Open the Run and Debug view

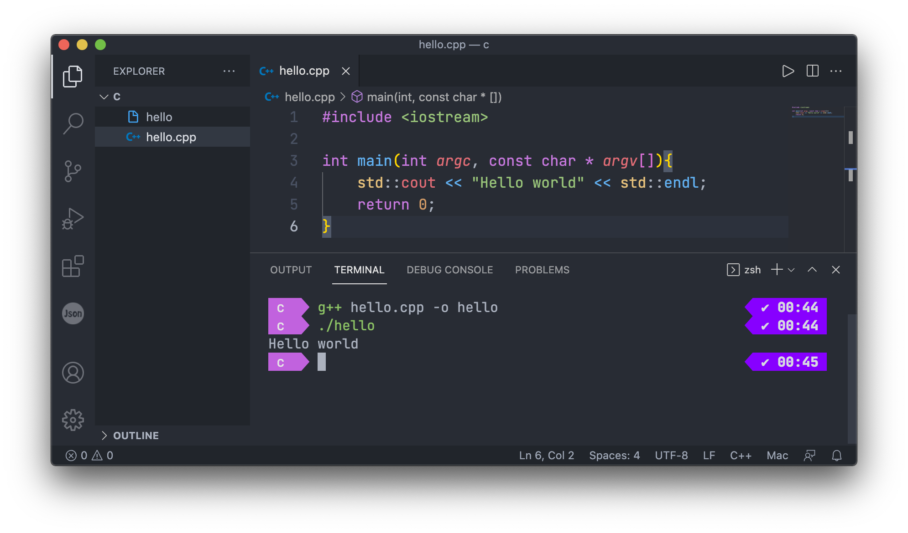pos(73,219)
